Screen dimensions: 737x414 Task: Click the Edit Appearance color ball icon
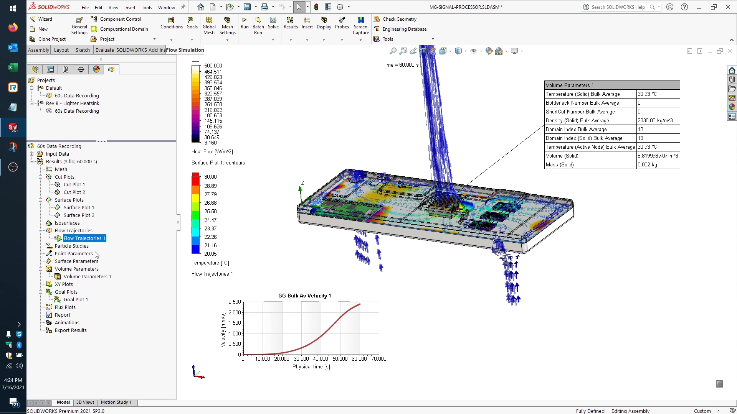(489, 51)
